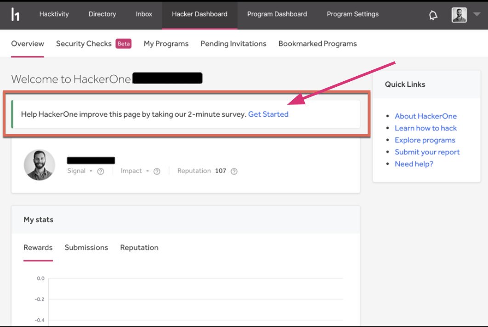488x327 pixels.
Task: Click the HackerOne logo icon
Action: tap(15, 14)
